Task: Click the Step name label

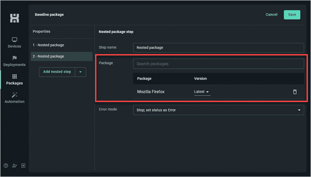Action: point(108,47)
